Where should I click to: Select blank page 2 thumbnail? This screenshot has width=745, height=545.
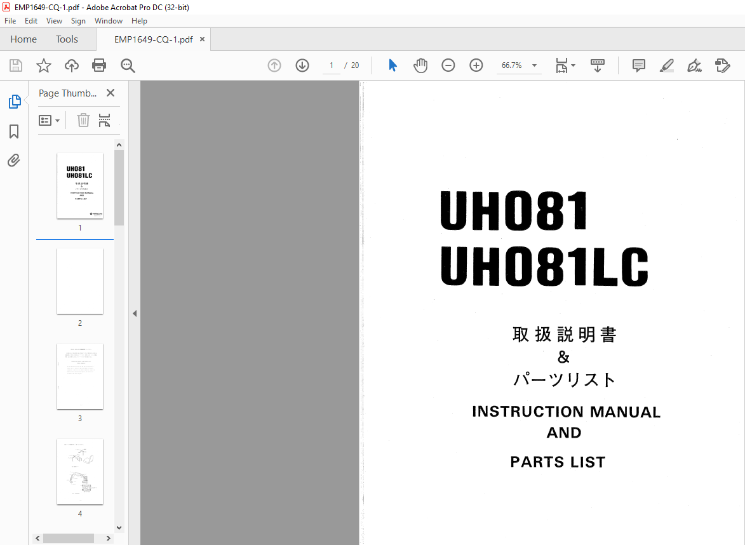pos(80,281)
